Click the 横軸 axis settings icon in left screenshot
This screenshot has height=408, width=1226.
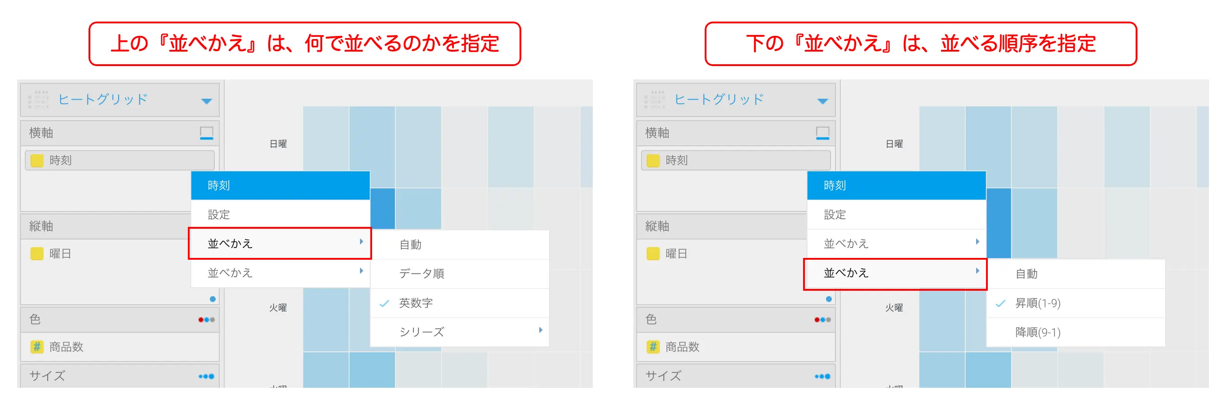point(206,133)
